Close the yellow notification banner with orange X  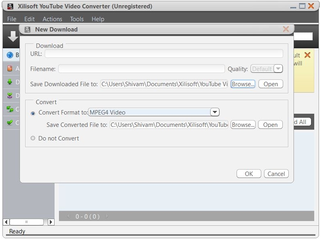click(x=307, y=55)
